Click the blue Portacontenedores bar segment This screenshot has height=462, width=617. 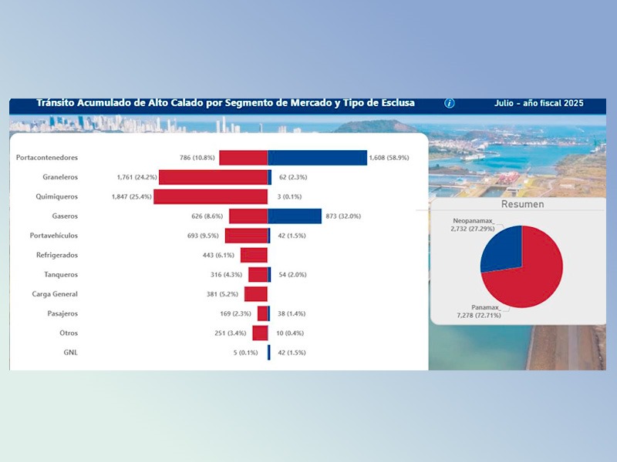316,154
